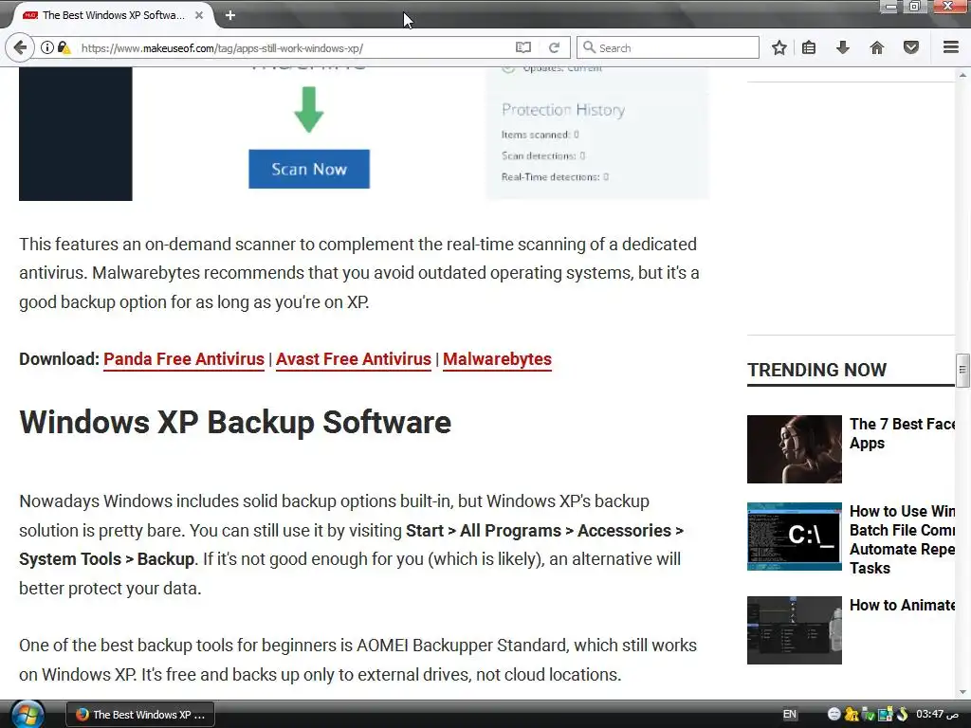
Task: Open the Batch File Commands article title
Action: pyautogui.click(x=902, y=539)
